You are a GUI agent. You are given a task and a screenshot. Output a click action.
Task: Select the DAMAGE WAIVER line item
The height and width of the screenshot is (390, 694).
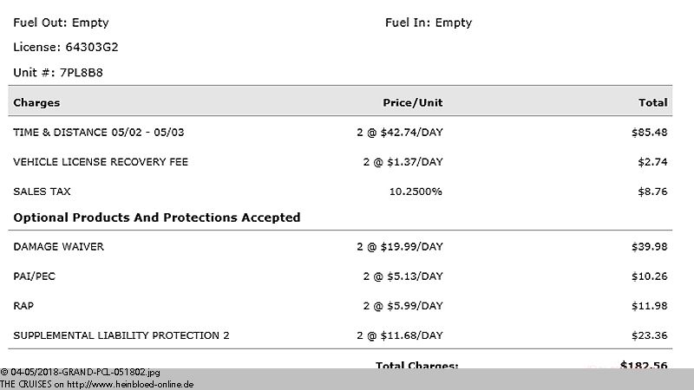(340, 247)
